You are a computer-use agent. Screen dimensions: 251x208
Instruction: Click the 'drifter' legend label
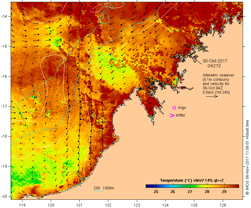click(180, 115)
